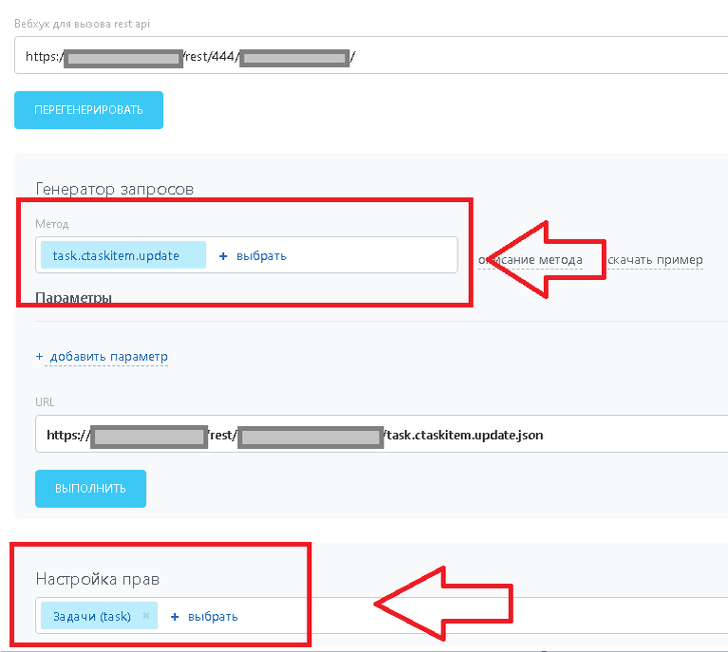Click the 'Настройка прав' heading

coord(98,579)
